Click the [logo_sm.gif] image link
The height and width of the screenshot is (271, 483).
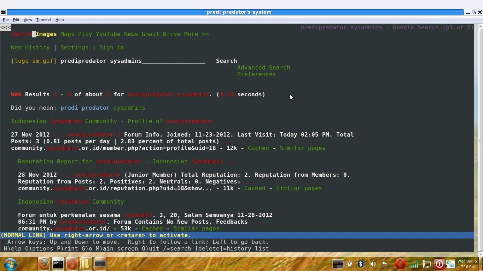tap(34, 61)
